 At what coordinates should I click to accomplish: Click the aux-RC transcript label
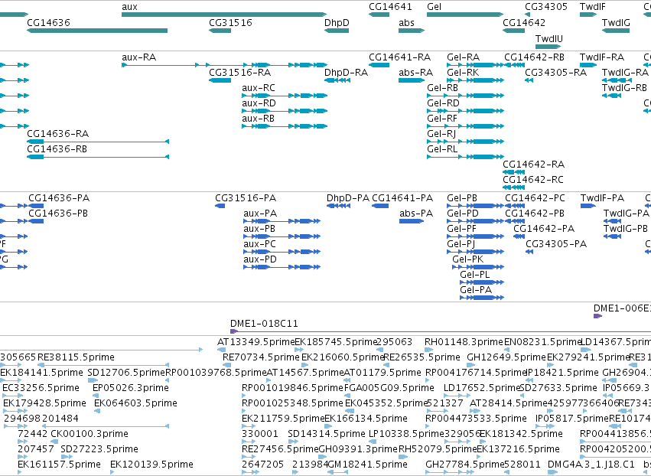pyautogui.click(x=259, y=88)
